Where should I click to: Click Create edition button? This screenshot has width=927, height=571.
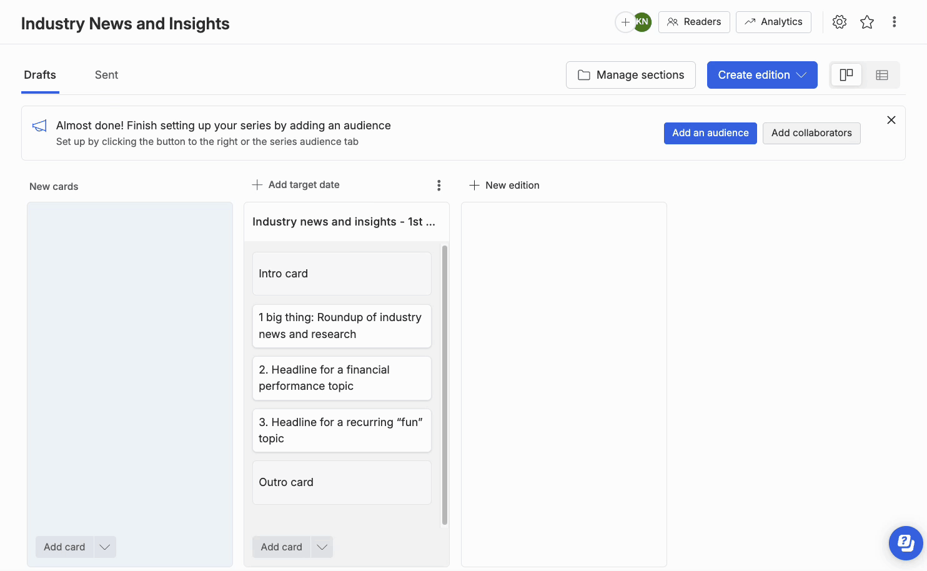pyautogui.click(x=762, y=75)
